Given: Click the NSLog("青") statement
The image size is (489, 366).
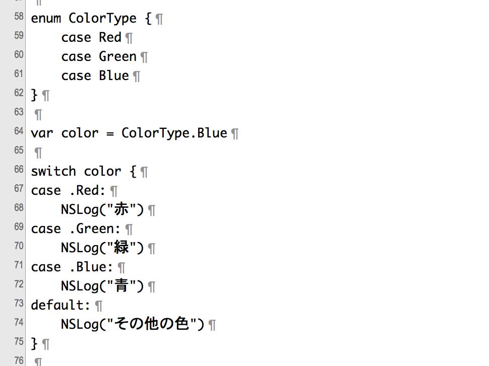Looking at the screenshot, I should (x=102, y=286).
